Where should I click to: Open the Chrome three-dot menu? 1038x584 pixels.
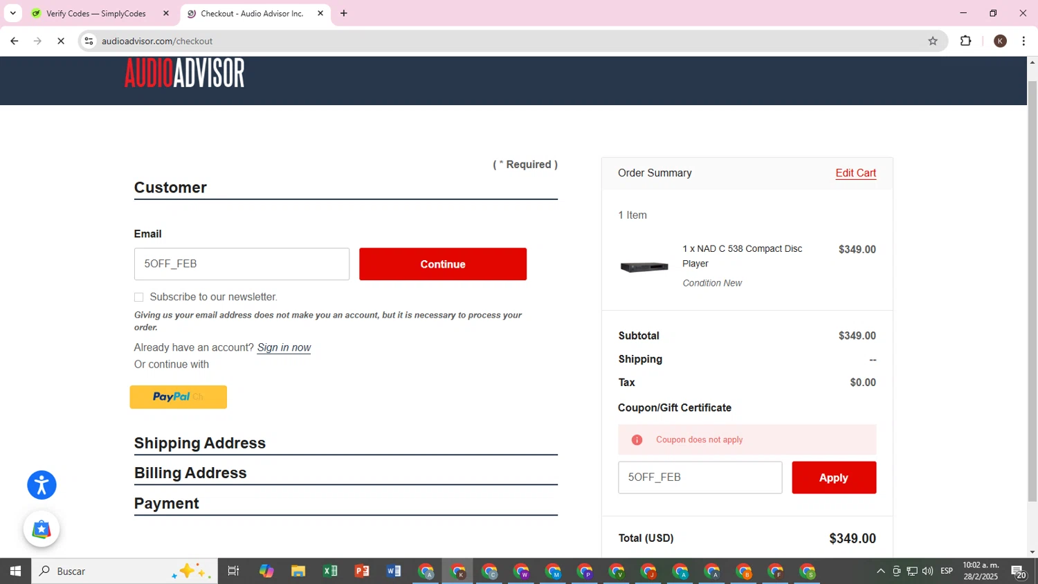coord(1023,41)
